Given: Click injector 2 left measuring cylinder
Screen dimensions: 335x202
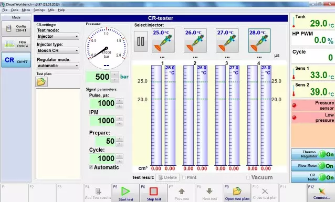Looking at the screenshot, I should 189,115.
